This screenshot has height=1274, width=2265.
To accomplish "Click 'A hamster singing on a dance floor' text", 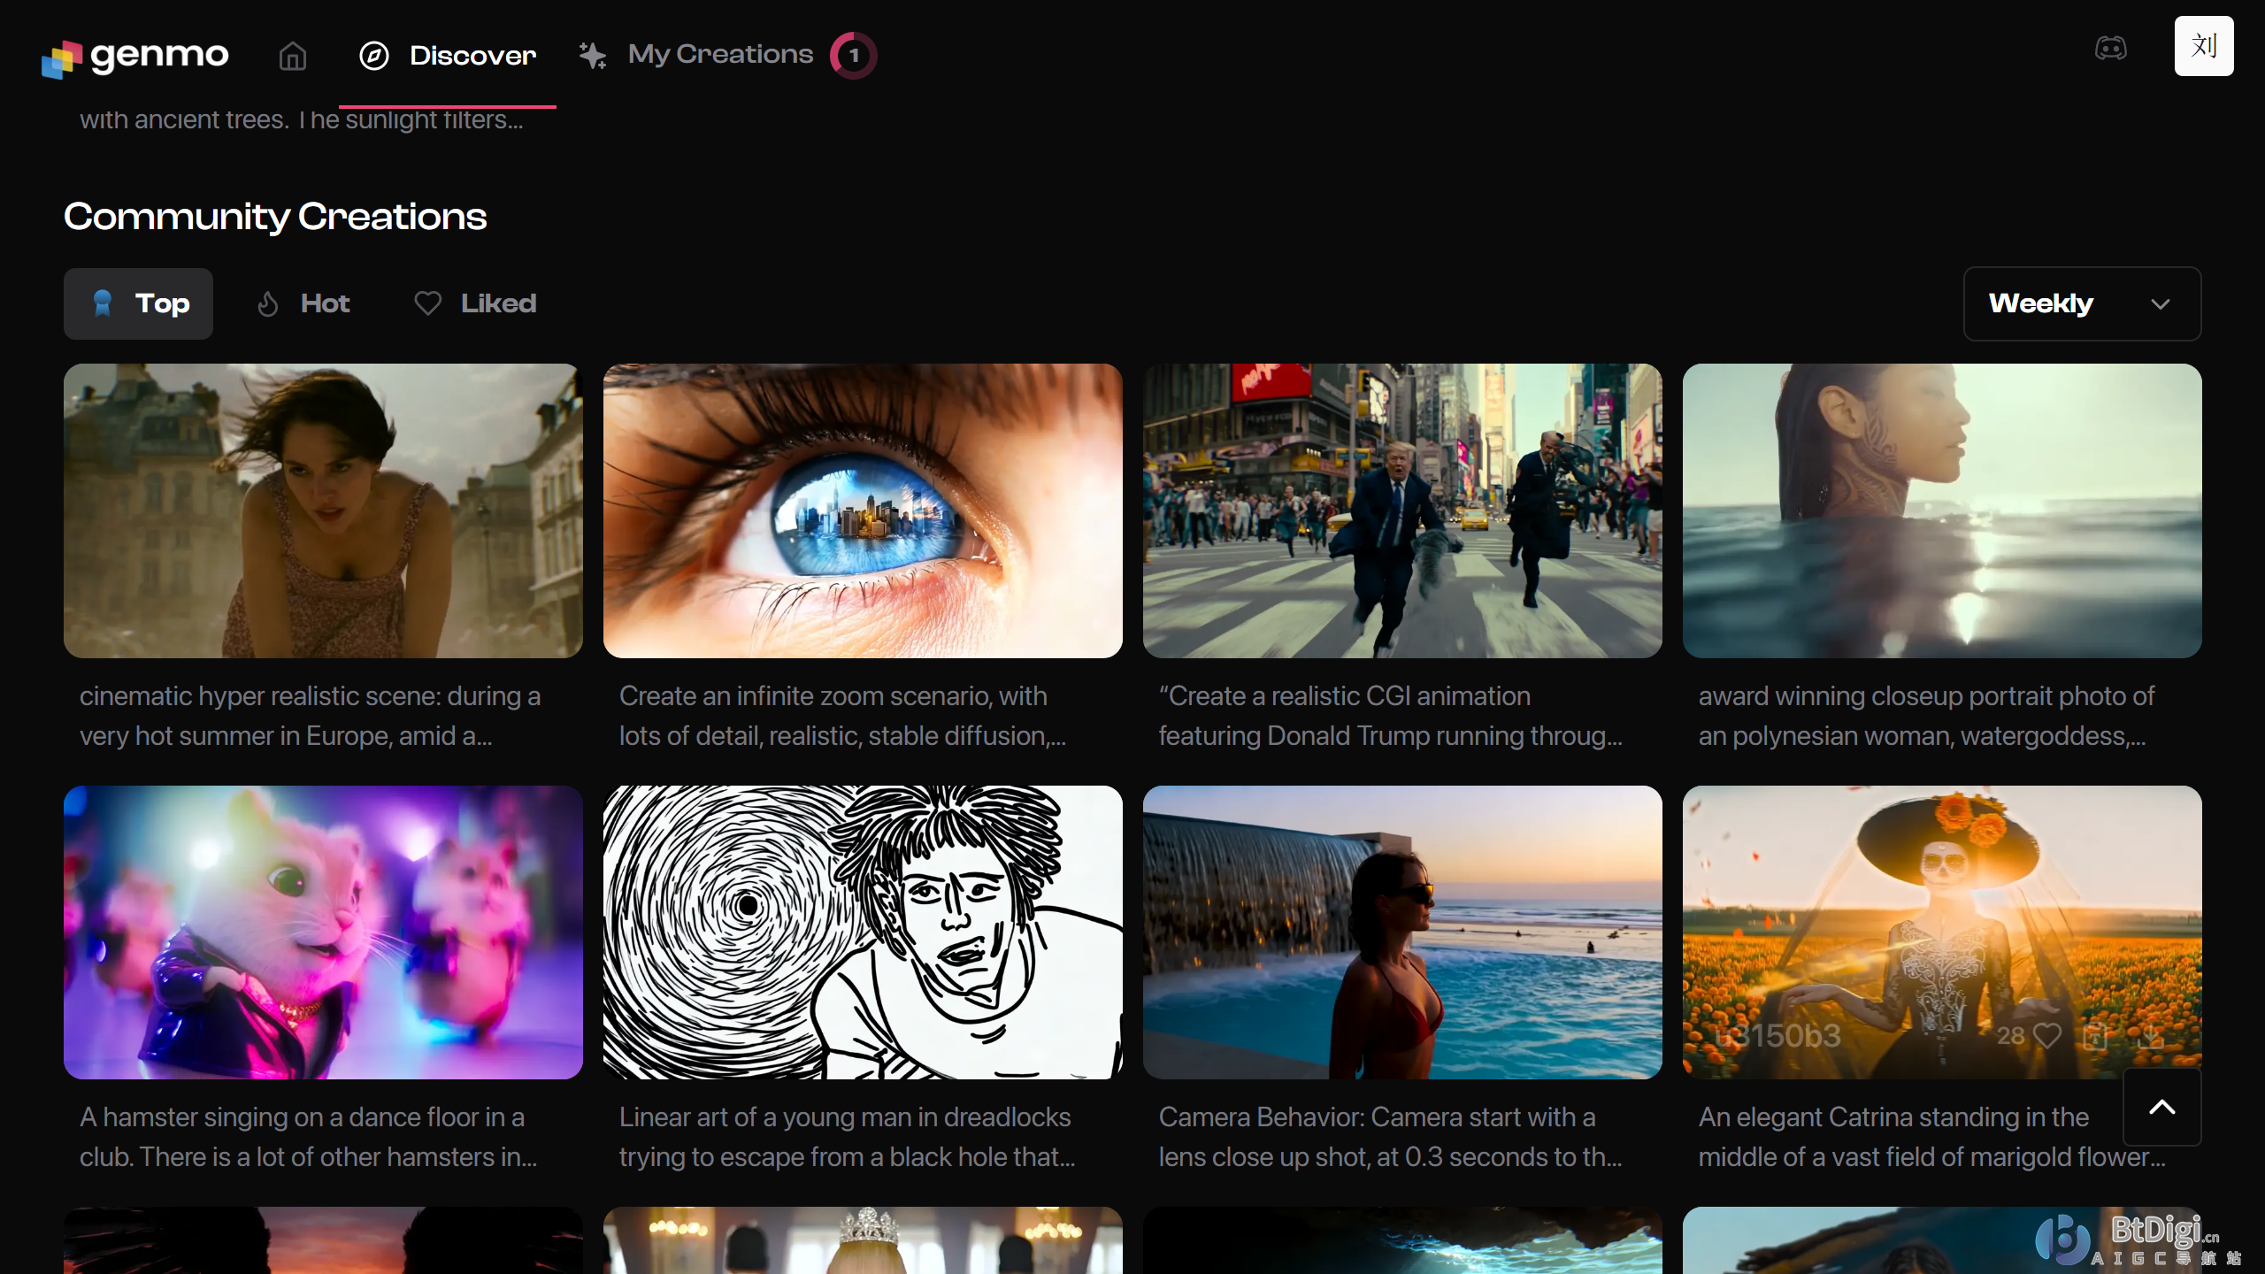I will [x=308, y=1137].
